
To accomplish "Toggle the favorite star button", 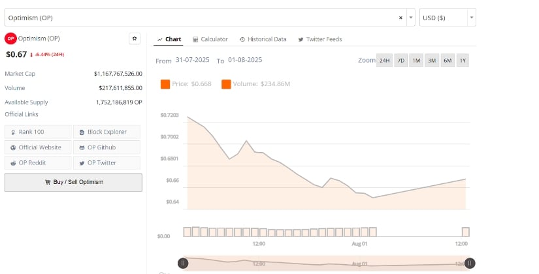I will [135, 38].
